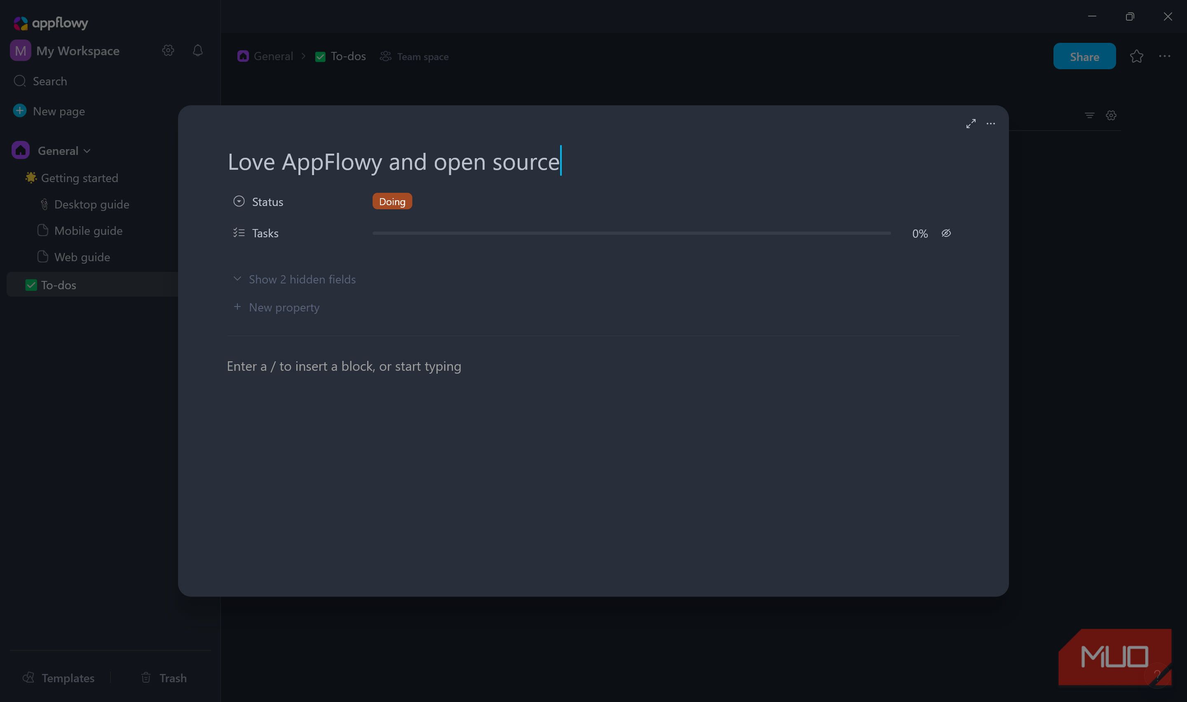Click the Status property icon
The image size is (1187, 702).
click(239, 201)
